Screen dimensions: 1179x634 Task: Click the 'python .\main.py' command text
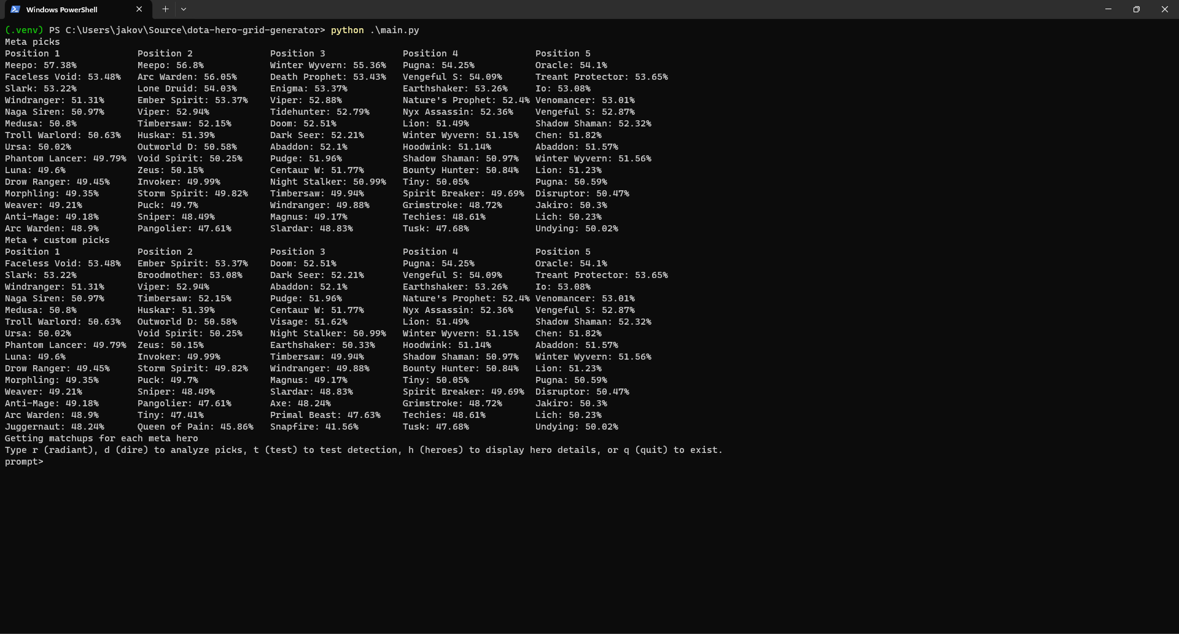click(x=375, y=30)
